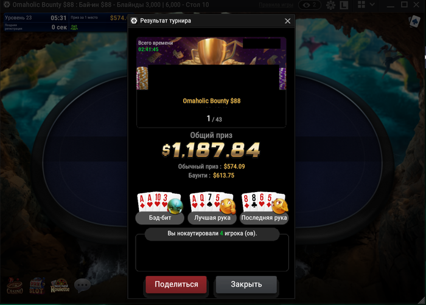Viewport: 426px width, 305px height.
Task: View the Последняя рука hand
Action: 264,208
